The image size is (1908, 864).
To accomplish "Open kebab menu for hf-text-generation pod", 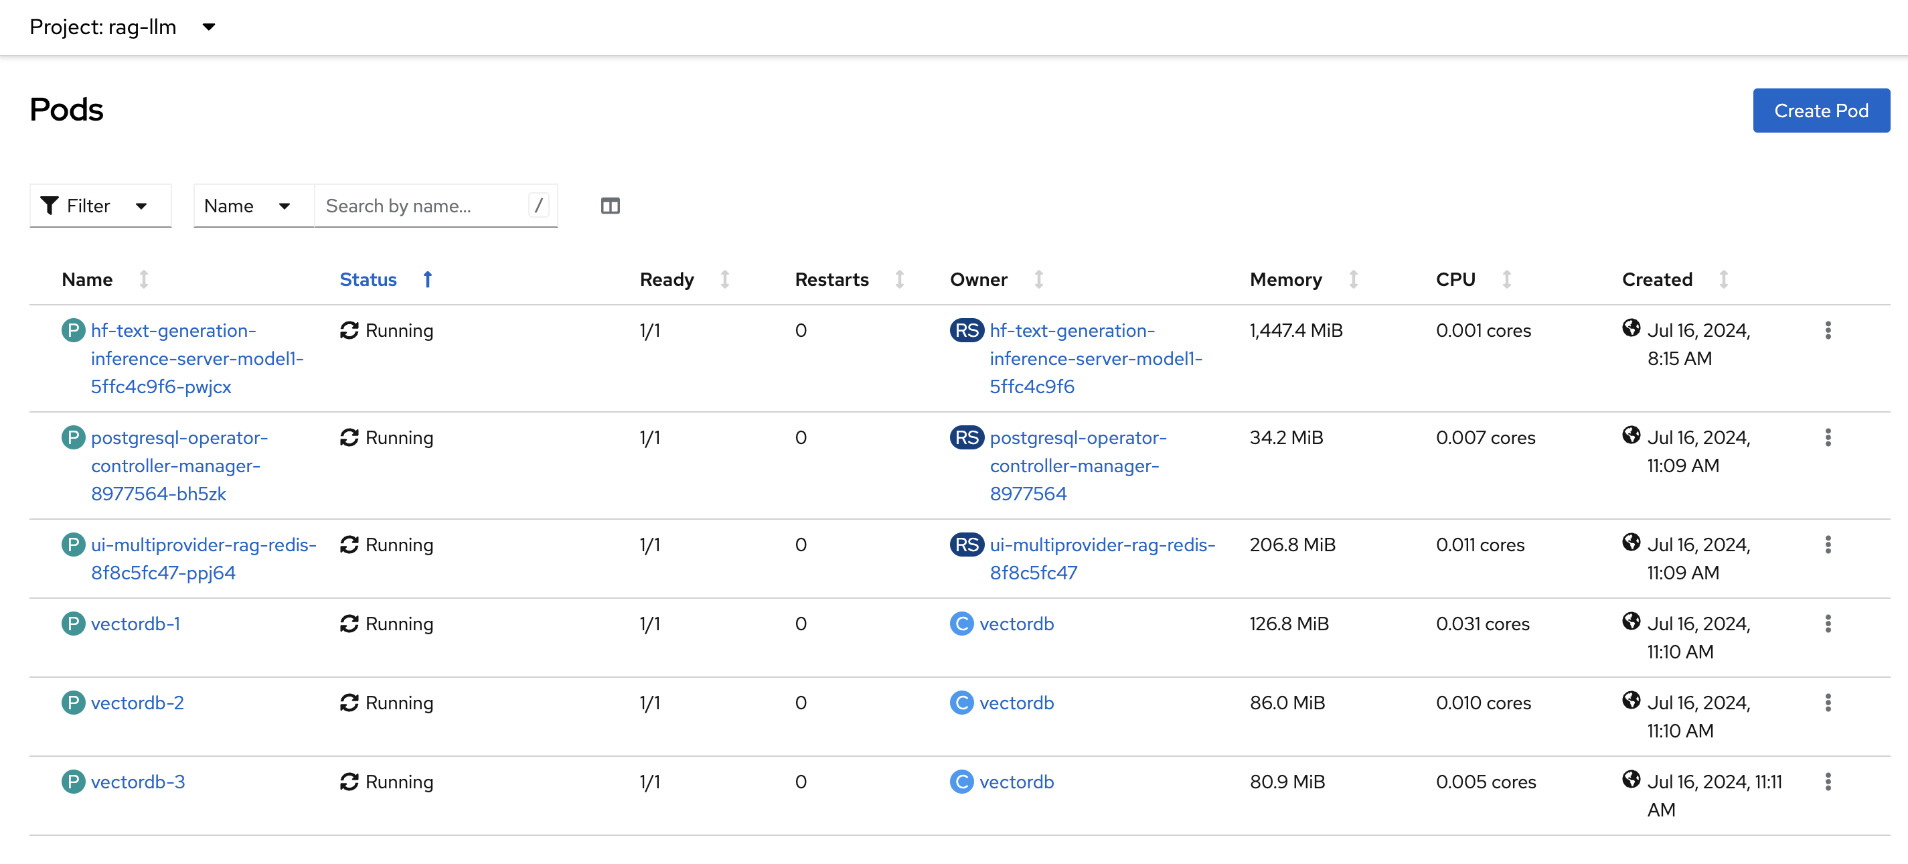I will pyautogui.click(x=1827, y=330).
